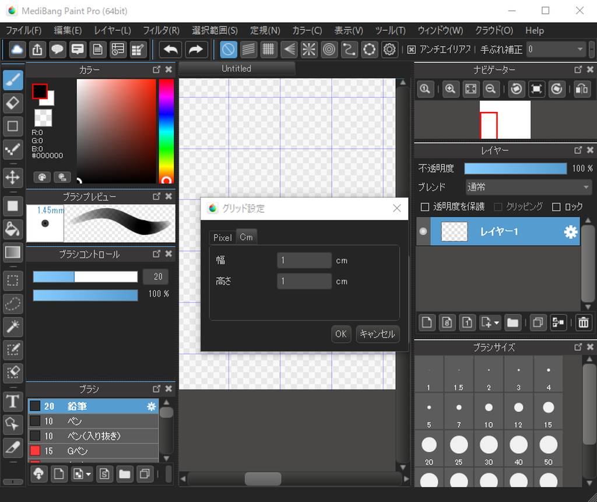Open the 表示(V) menu
This screenshot has height=502, width=597.
pyautogui.click(x=349, y=30)
